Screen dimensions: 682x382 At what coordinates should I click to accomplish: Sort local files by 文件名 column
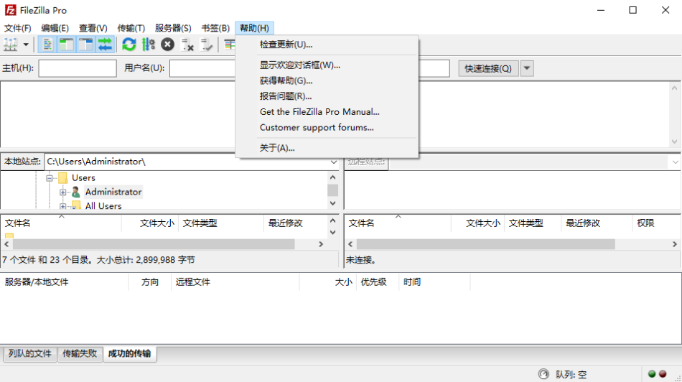(61, 223)
